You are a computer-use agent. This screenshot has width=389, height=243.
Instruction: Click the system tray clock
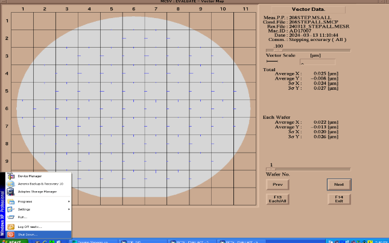[x=381, y=241]
